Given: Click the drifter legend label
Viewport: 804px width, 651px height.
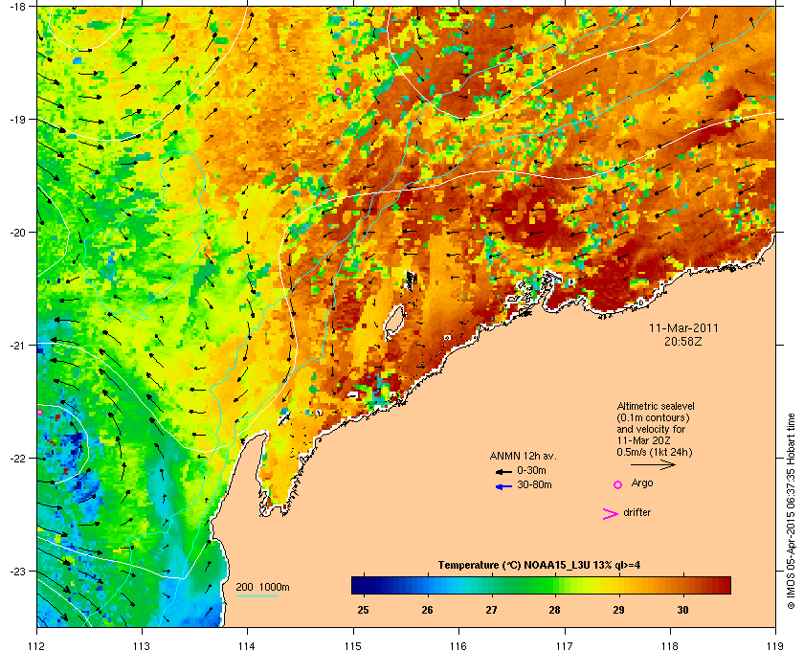Looking at the screenshot, I should pyautogui.click(x=636, y=512).
